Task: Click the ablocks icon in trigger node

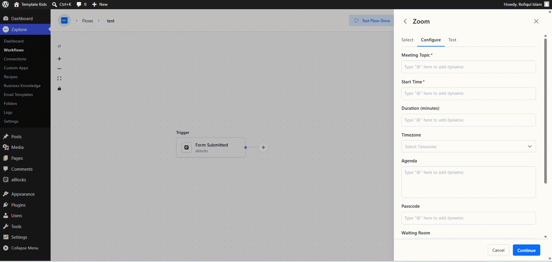Action: click(x=186, y=147)
